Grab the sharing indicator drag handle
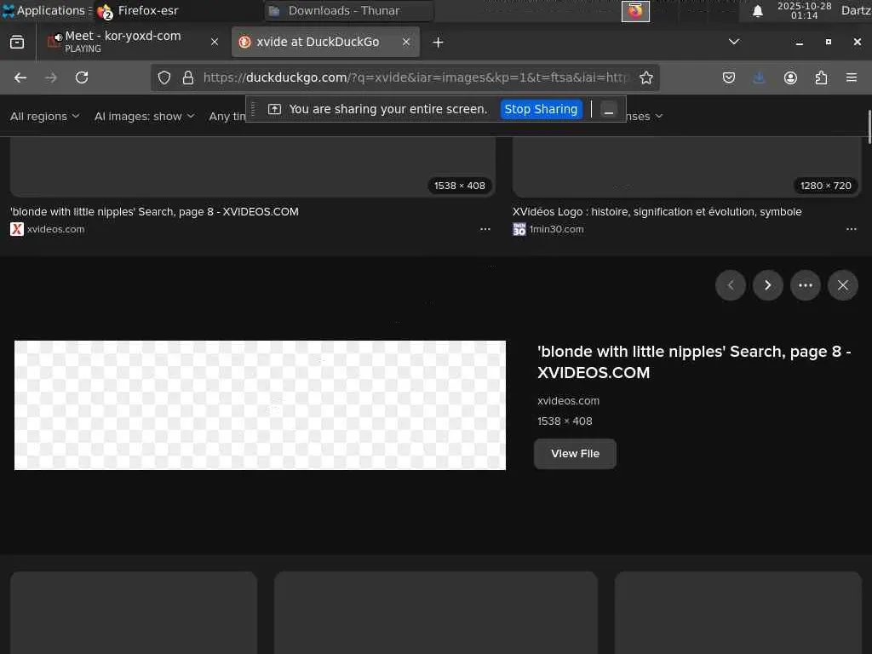The image size is (872, 654). click(254, 110)
